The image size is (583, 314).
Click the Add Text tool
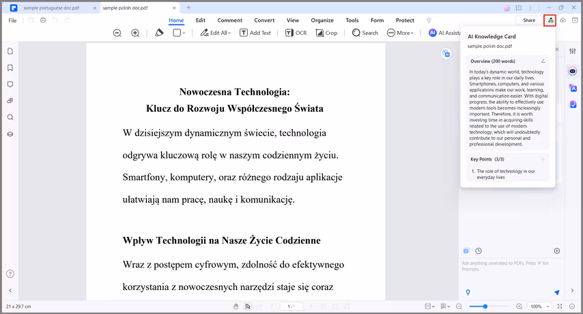255,33
